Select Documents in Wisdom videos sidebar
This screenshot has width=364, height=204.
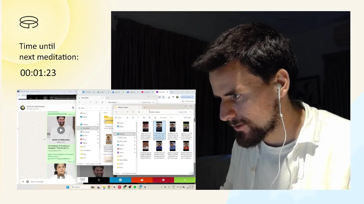(x=123, y=141)
